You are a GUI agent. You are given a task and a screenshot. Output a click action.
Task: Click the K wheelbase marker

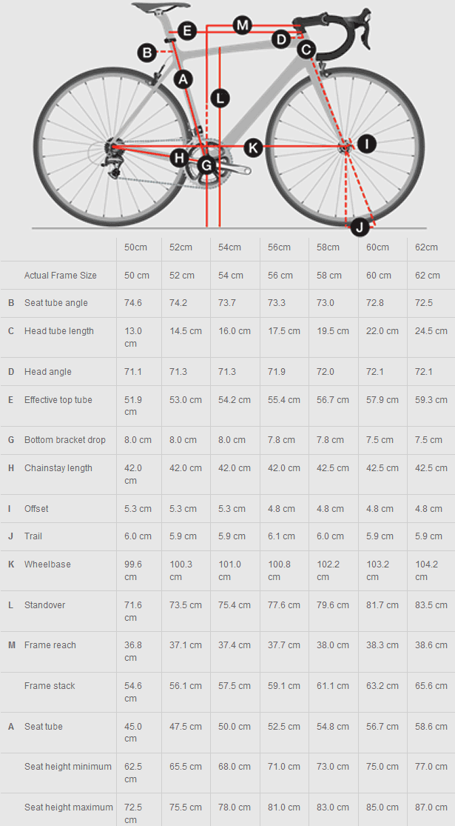[x=253, y=147]
